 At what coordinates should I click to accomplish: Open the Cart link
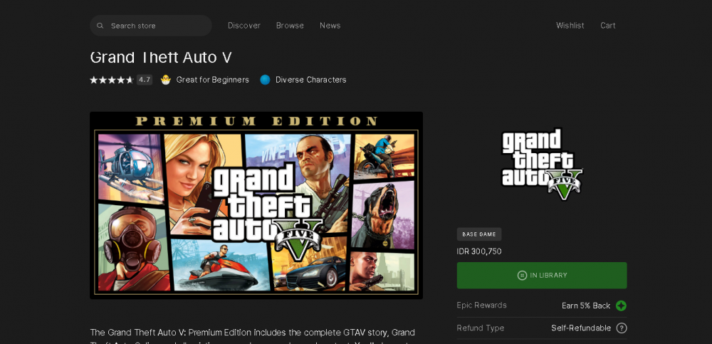click(608, 26)
